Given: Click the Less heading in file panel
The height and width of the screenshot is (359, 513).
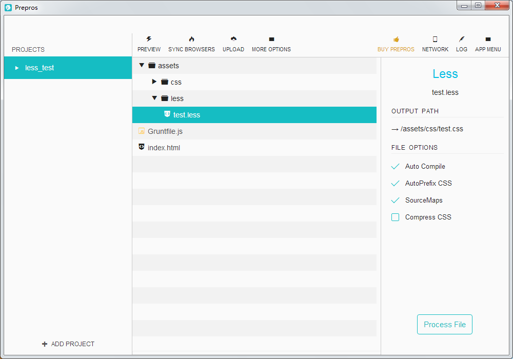Looking at the screenshot, I should pos(445,74).
